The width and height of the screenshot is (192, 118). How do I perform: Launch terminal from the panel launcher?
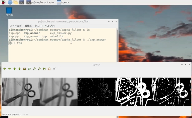pyautogui.click(x=22, y=2)
